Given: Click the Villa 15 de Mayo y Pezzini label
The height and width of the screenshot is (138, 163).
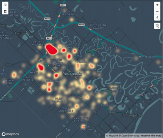Looking at the screenshot, I should point(57,63).
